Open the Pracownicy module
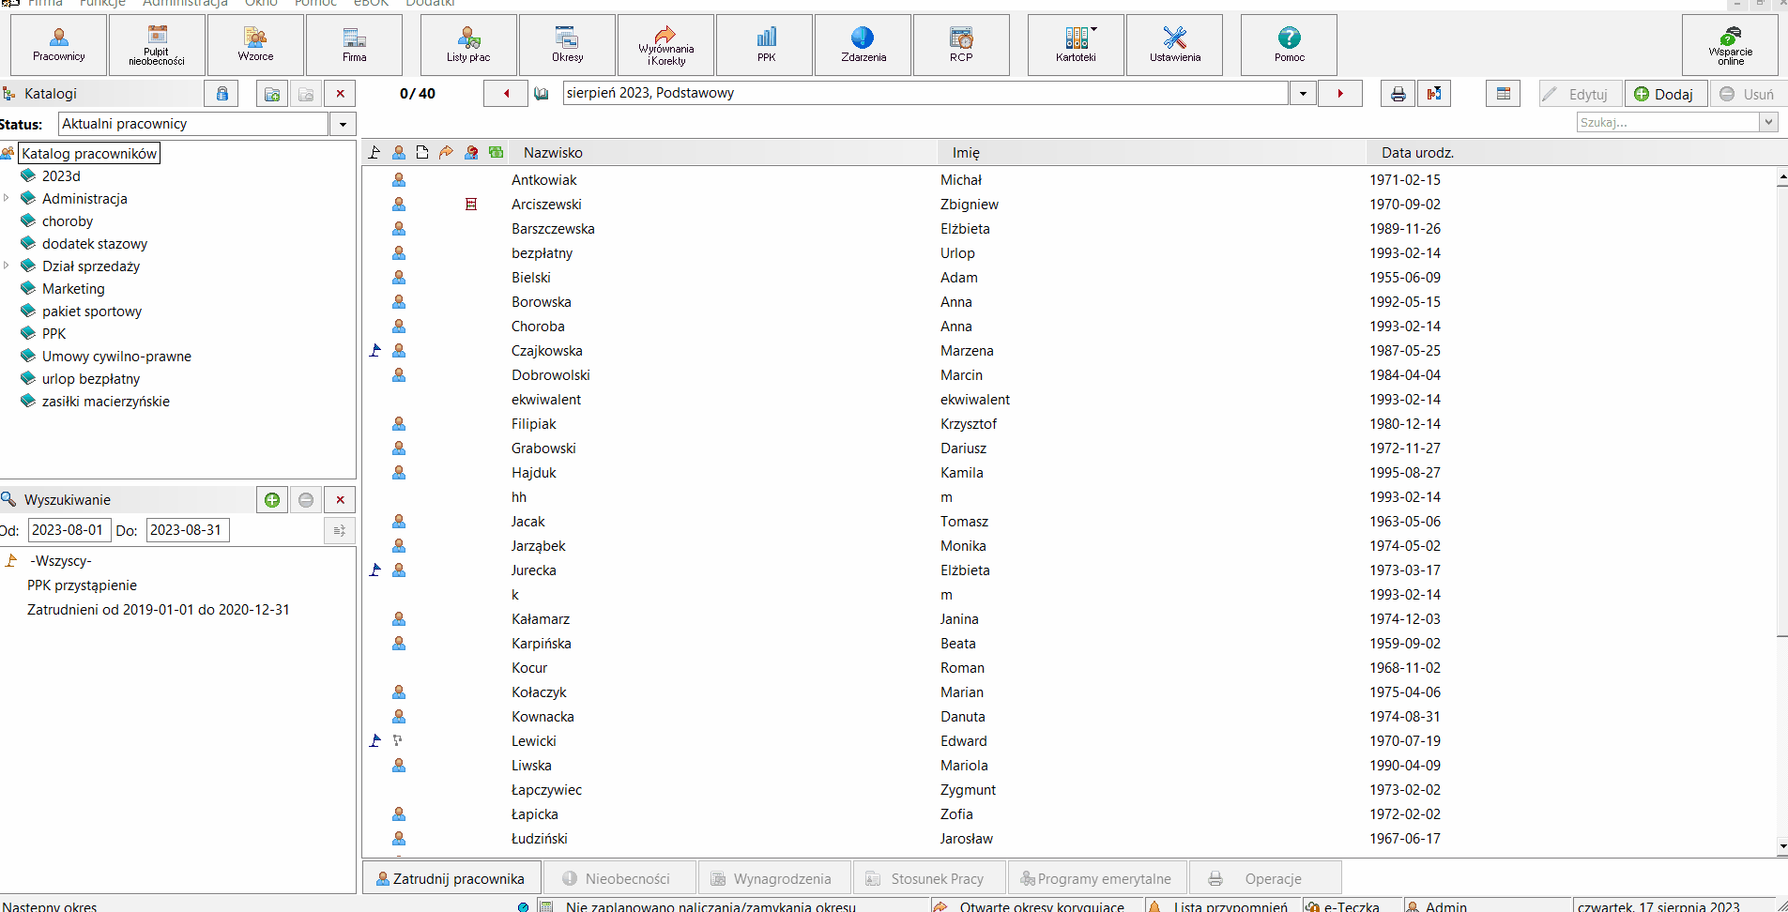Image resolution: width=1788 pixels, height=912 pixels. click(x=59, y=44)
